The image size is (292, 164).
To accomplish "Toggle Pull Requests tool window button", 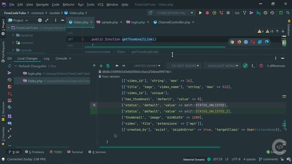I will point(3,52).
